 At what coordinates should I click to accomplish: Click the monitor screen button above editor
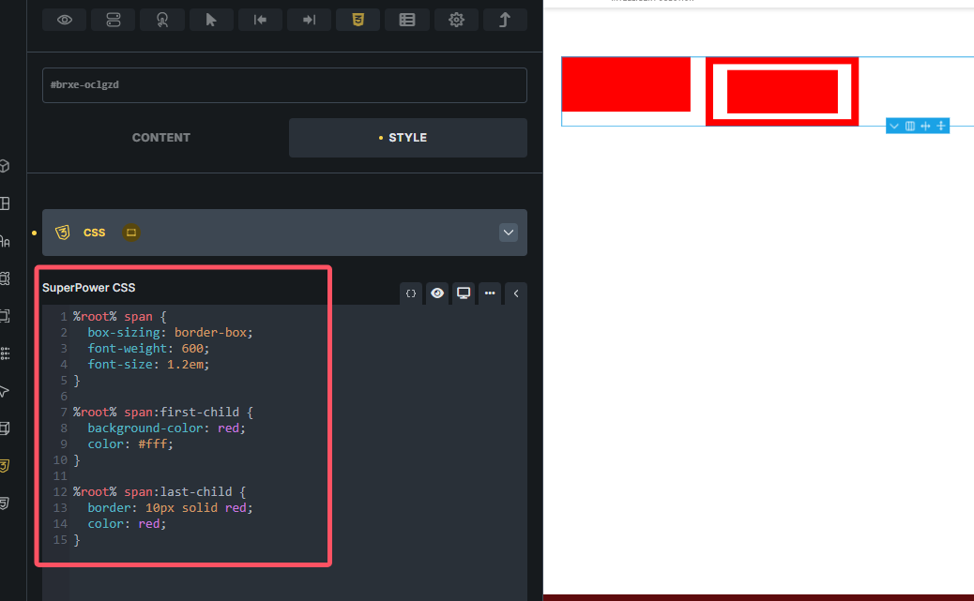[x=464, y=293]
